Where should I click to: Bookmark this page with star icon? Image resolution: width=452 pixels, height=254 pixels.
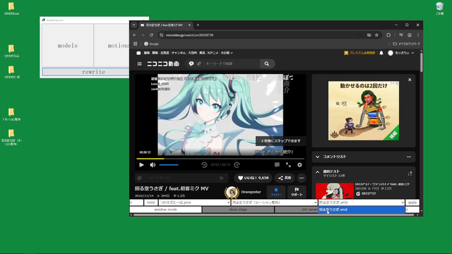(x=377, y=35)
